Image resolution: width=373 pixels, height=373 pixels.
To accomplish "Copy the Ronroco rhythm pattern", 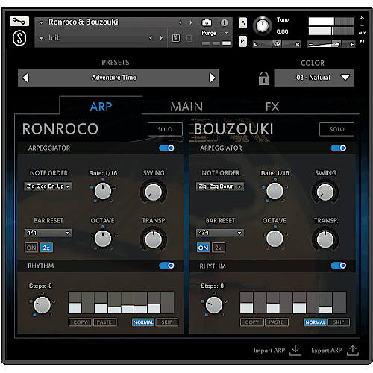I will pyautogui.click(x=81, y=322).
